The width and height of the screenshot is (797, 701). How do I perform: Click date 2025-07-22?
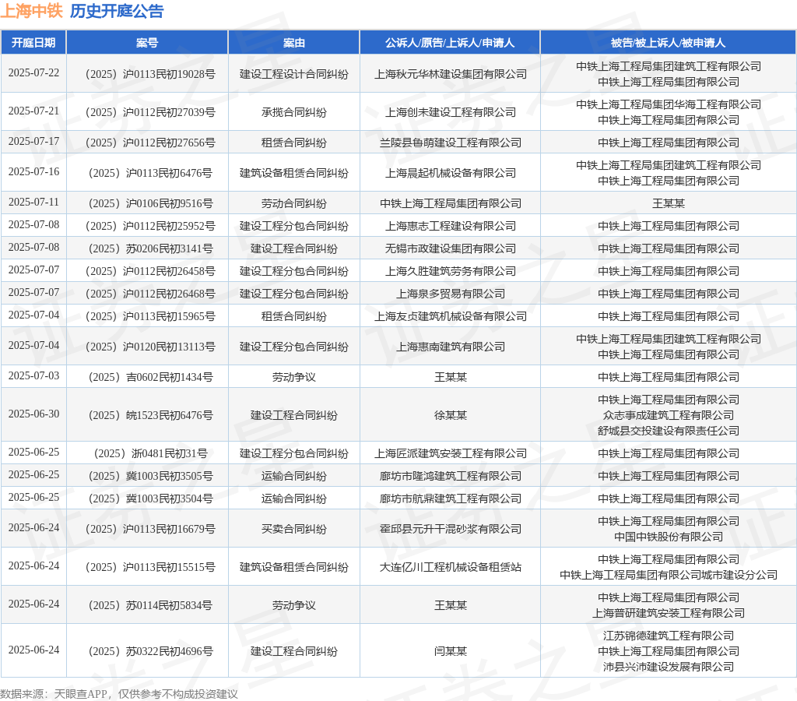coord(33,72)
